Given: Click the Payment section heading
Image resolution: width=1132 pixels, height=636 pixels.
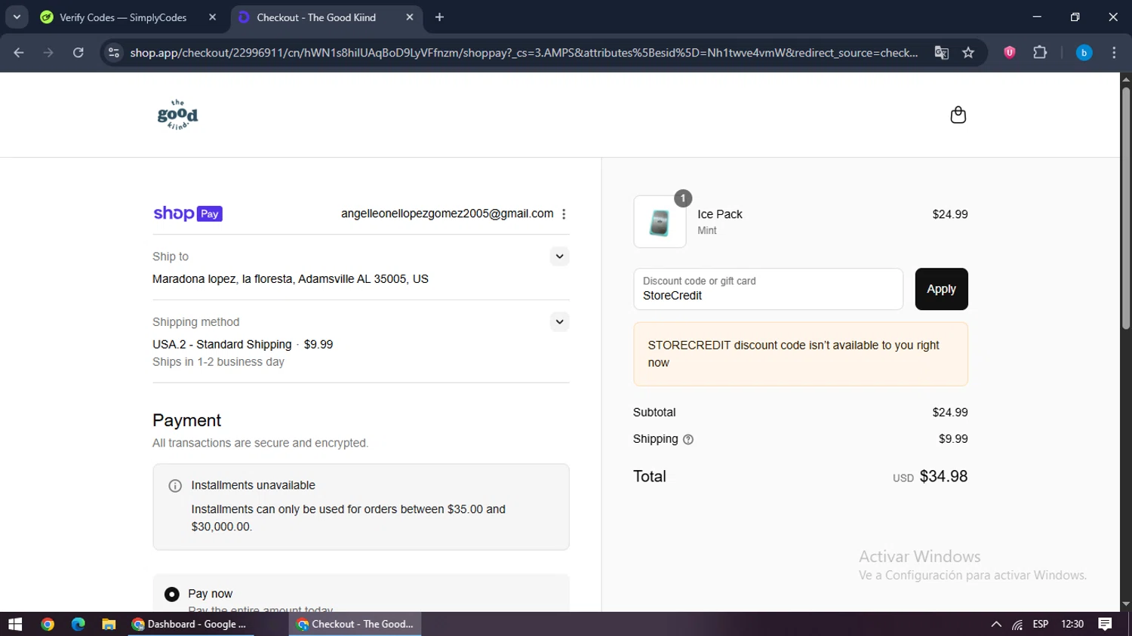Looking at the screenshot, I should 187,420.
